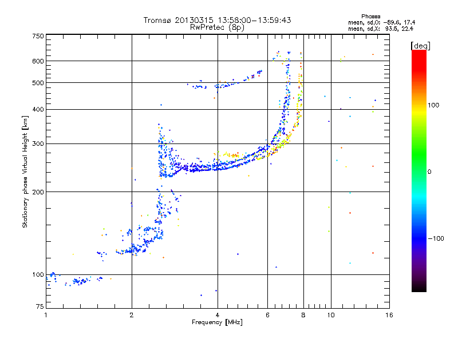
Task: Click the x-axis tick label "4"
Action: [x=218, y=315]
